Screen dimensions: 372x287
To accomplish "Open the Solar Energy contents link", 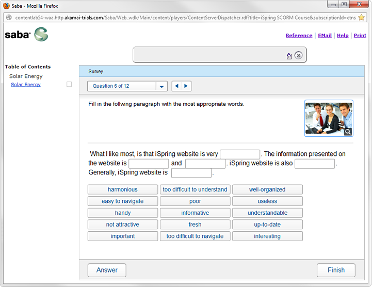I will tap(26, 85).
